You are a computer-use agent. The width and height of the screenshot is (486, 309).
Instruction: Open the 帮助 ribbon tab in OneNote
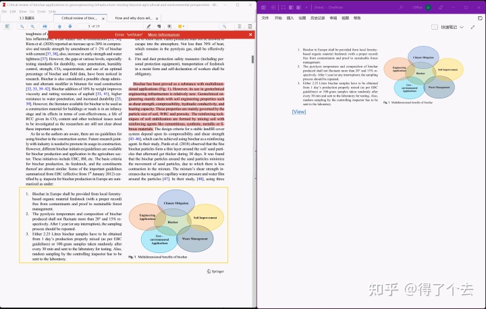click(357, 18)
